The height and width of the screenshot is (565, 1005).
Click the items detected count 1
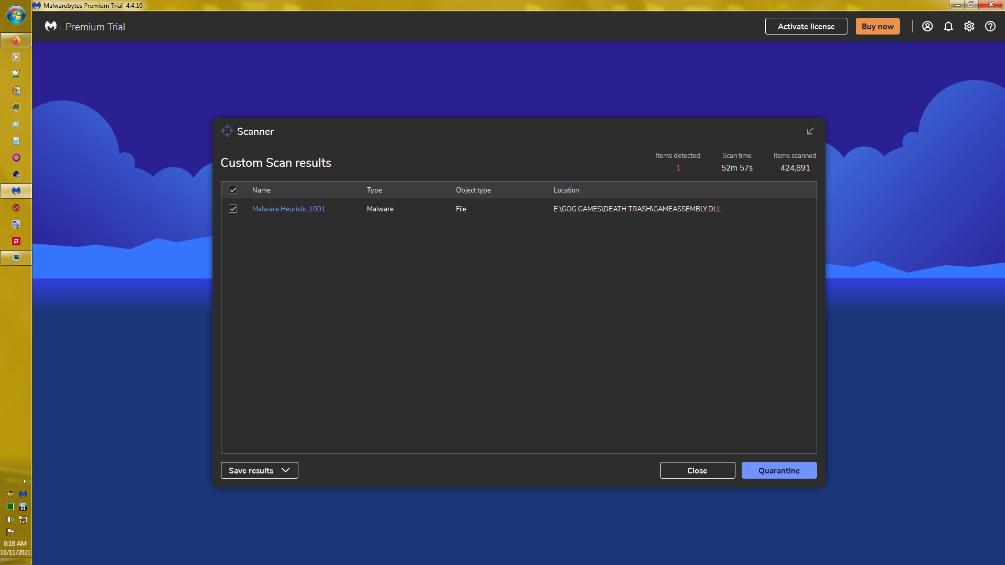[x=678, y=168]
